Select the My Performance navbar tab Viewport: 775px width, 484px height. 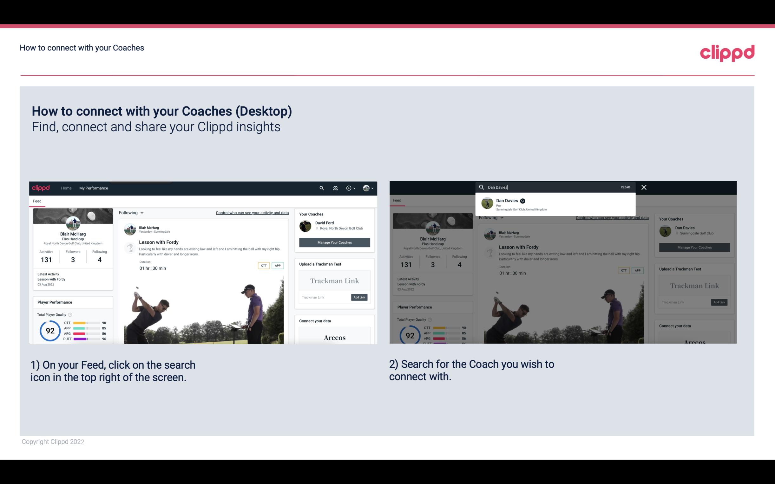point(94,188)
